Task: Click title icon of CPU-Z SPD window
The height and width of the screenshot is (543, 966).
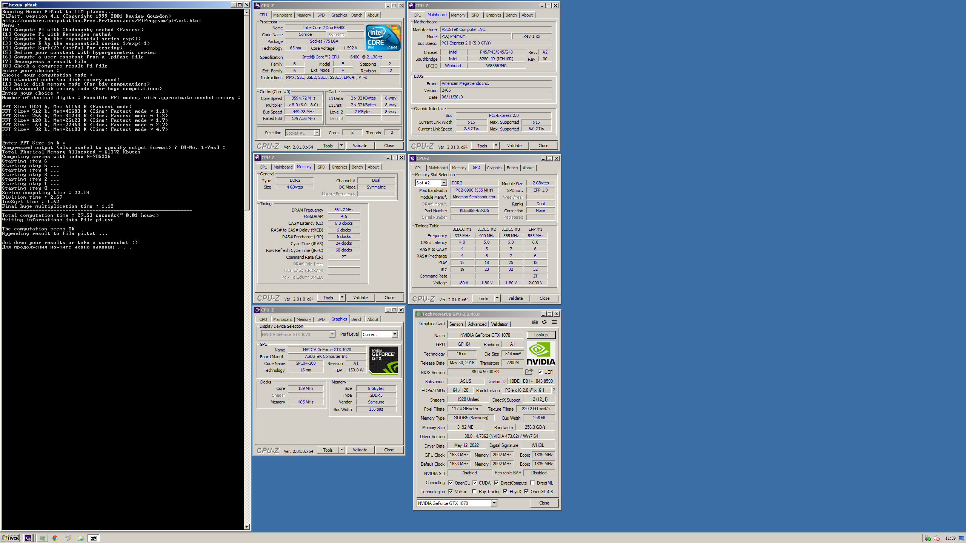Action: pos(412,158)
